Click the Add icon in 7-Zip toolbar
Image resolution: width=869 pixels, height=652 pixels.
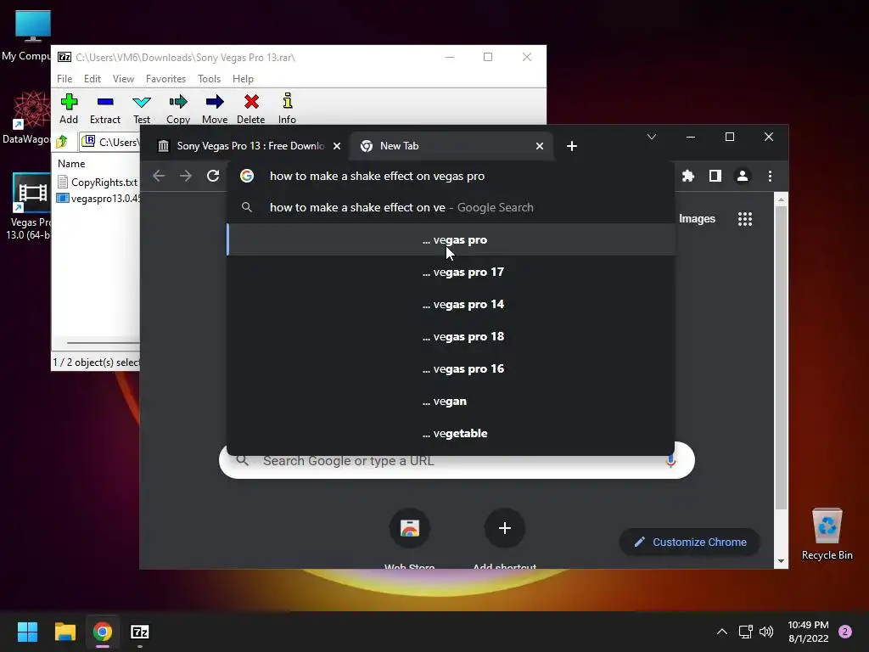69,102
